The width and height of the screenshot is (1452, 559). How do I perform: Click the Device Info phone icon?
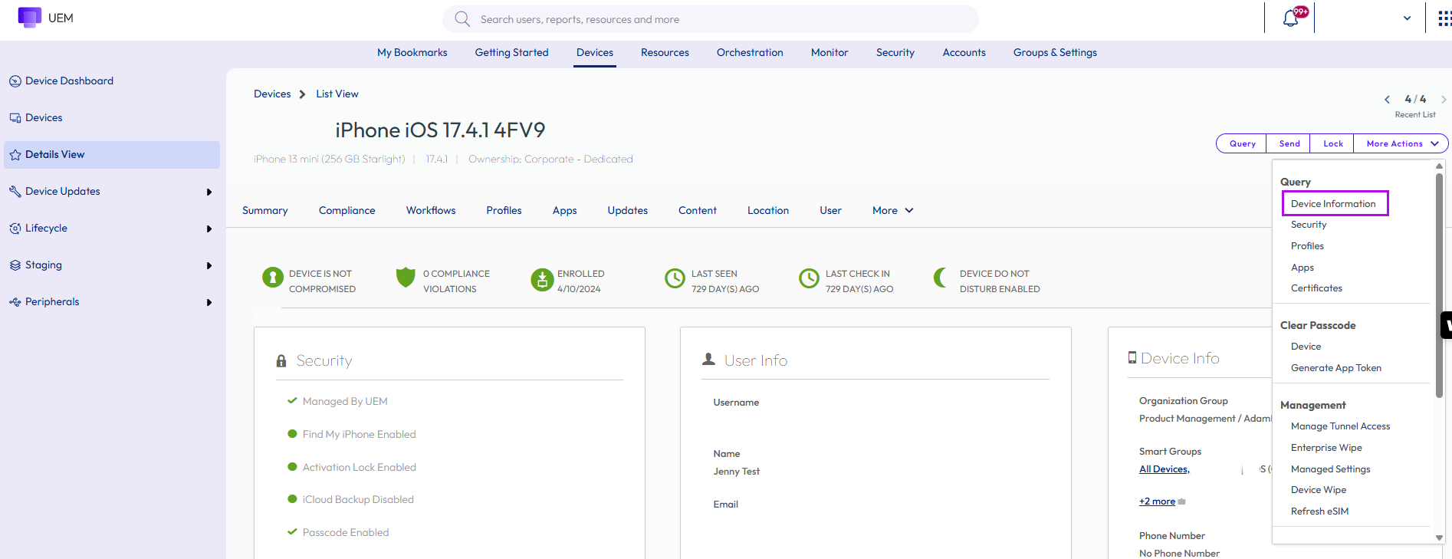pos(1132,357)
